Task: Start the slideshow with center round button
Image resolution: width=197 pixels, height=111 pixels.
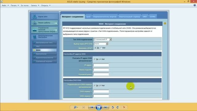Action: pos(98,107)
